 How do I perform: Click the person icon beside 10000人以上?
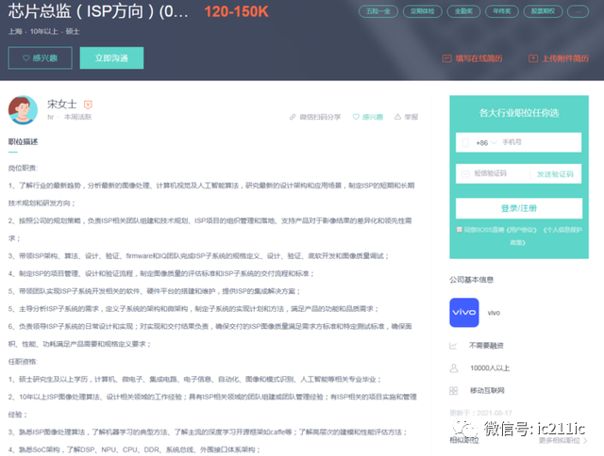[x=454, y=368]
